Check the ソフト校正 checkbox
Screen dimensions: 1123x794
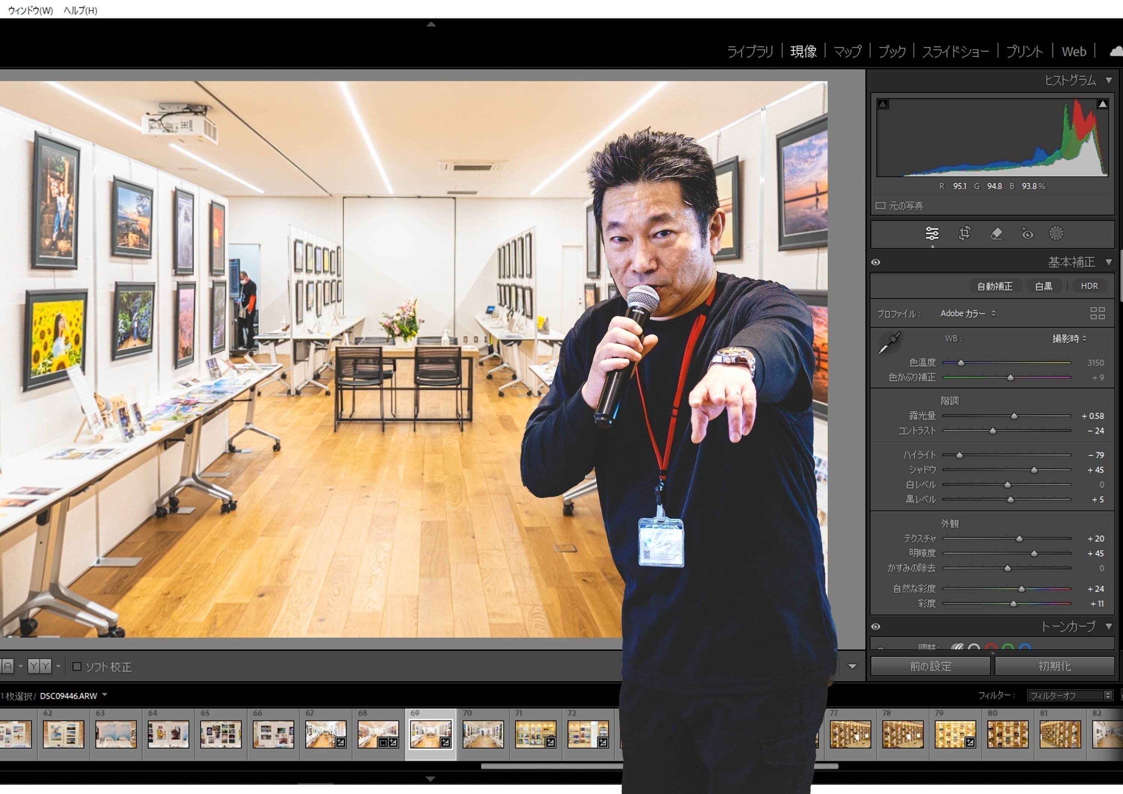point(77,666)
